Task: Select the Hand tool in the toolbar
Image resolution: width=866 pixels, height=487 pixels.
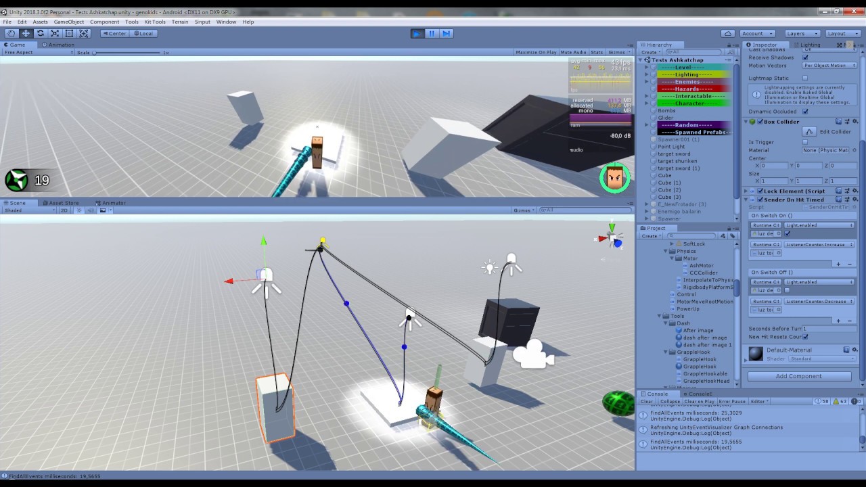Action: point(11,33)
